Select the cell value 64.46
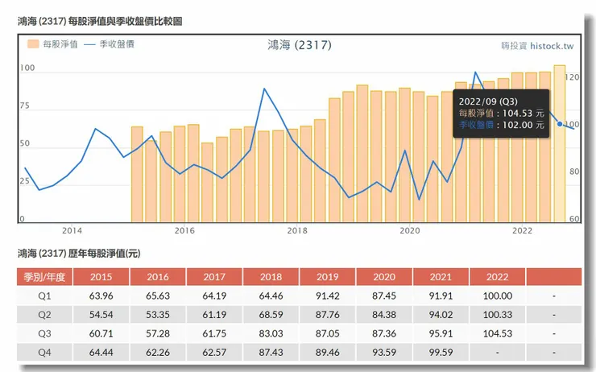The height and width of the screenshot is (372, 596). pyautogui.click(x=271, y=296)
